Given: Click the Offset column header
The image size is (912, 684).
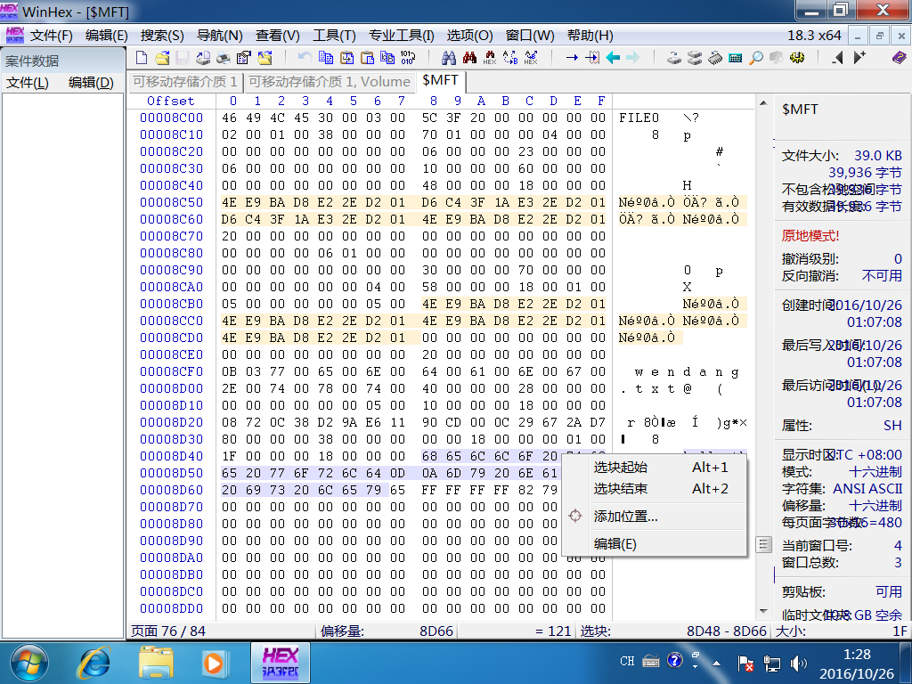Looking at the screenshot, I should pos(170,102).
